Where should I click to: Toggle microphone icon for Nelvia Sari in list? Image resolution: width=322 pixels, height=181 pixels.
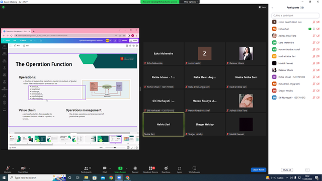314,29
